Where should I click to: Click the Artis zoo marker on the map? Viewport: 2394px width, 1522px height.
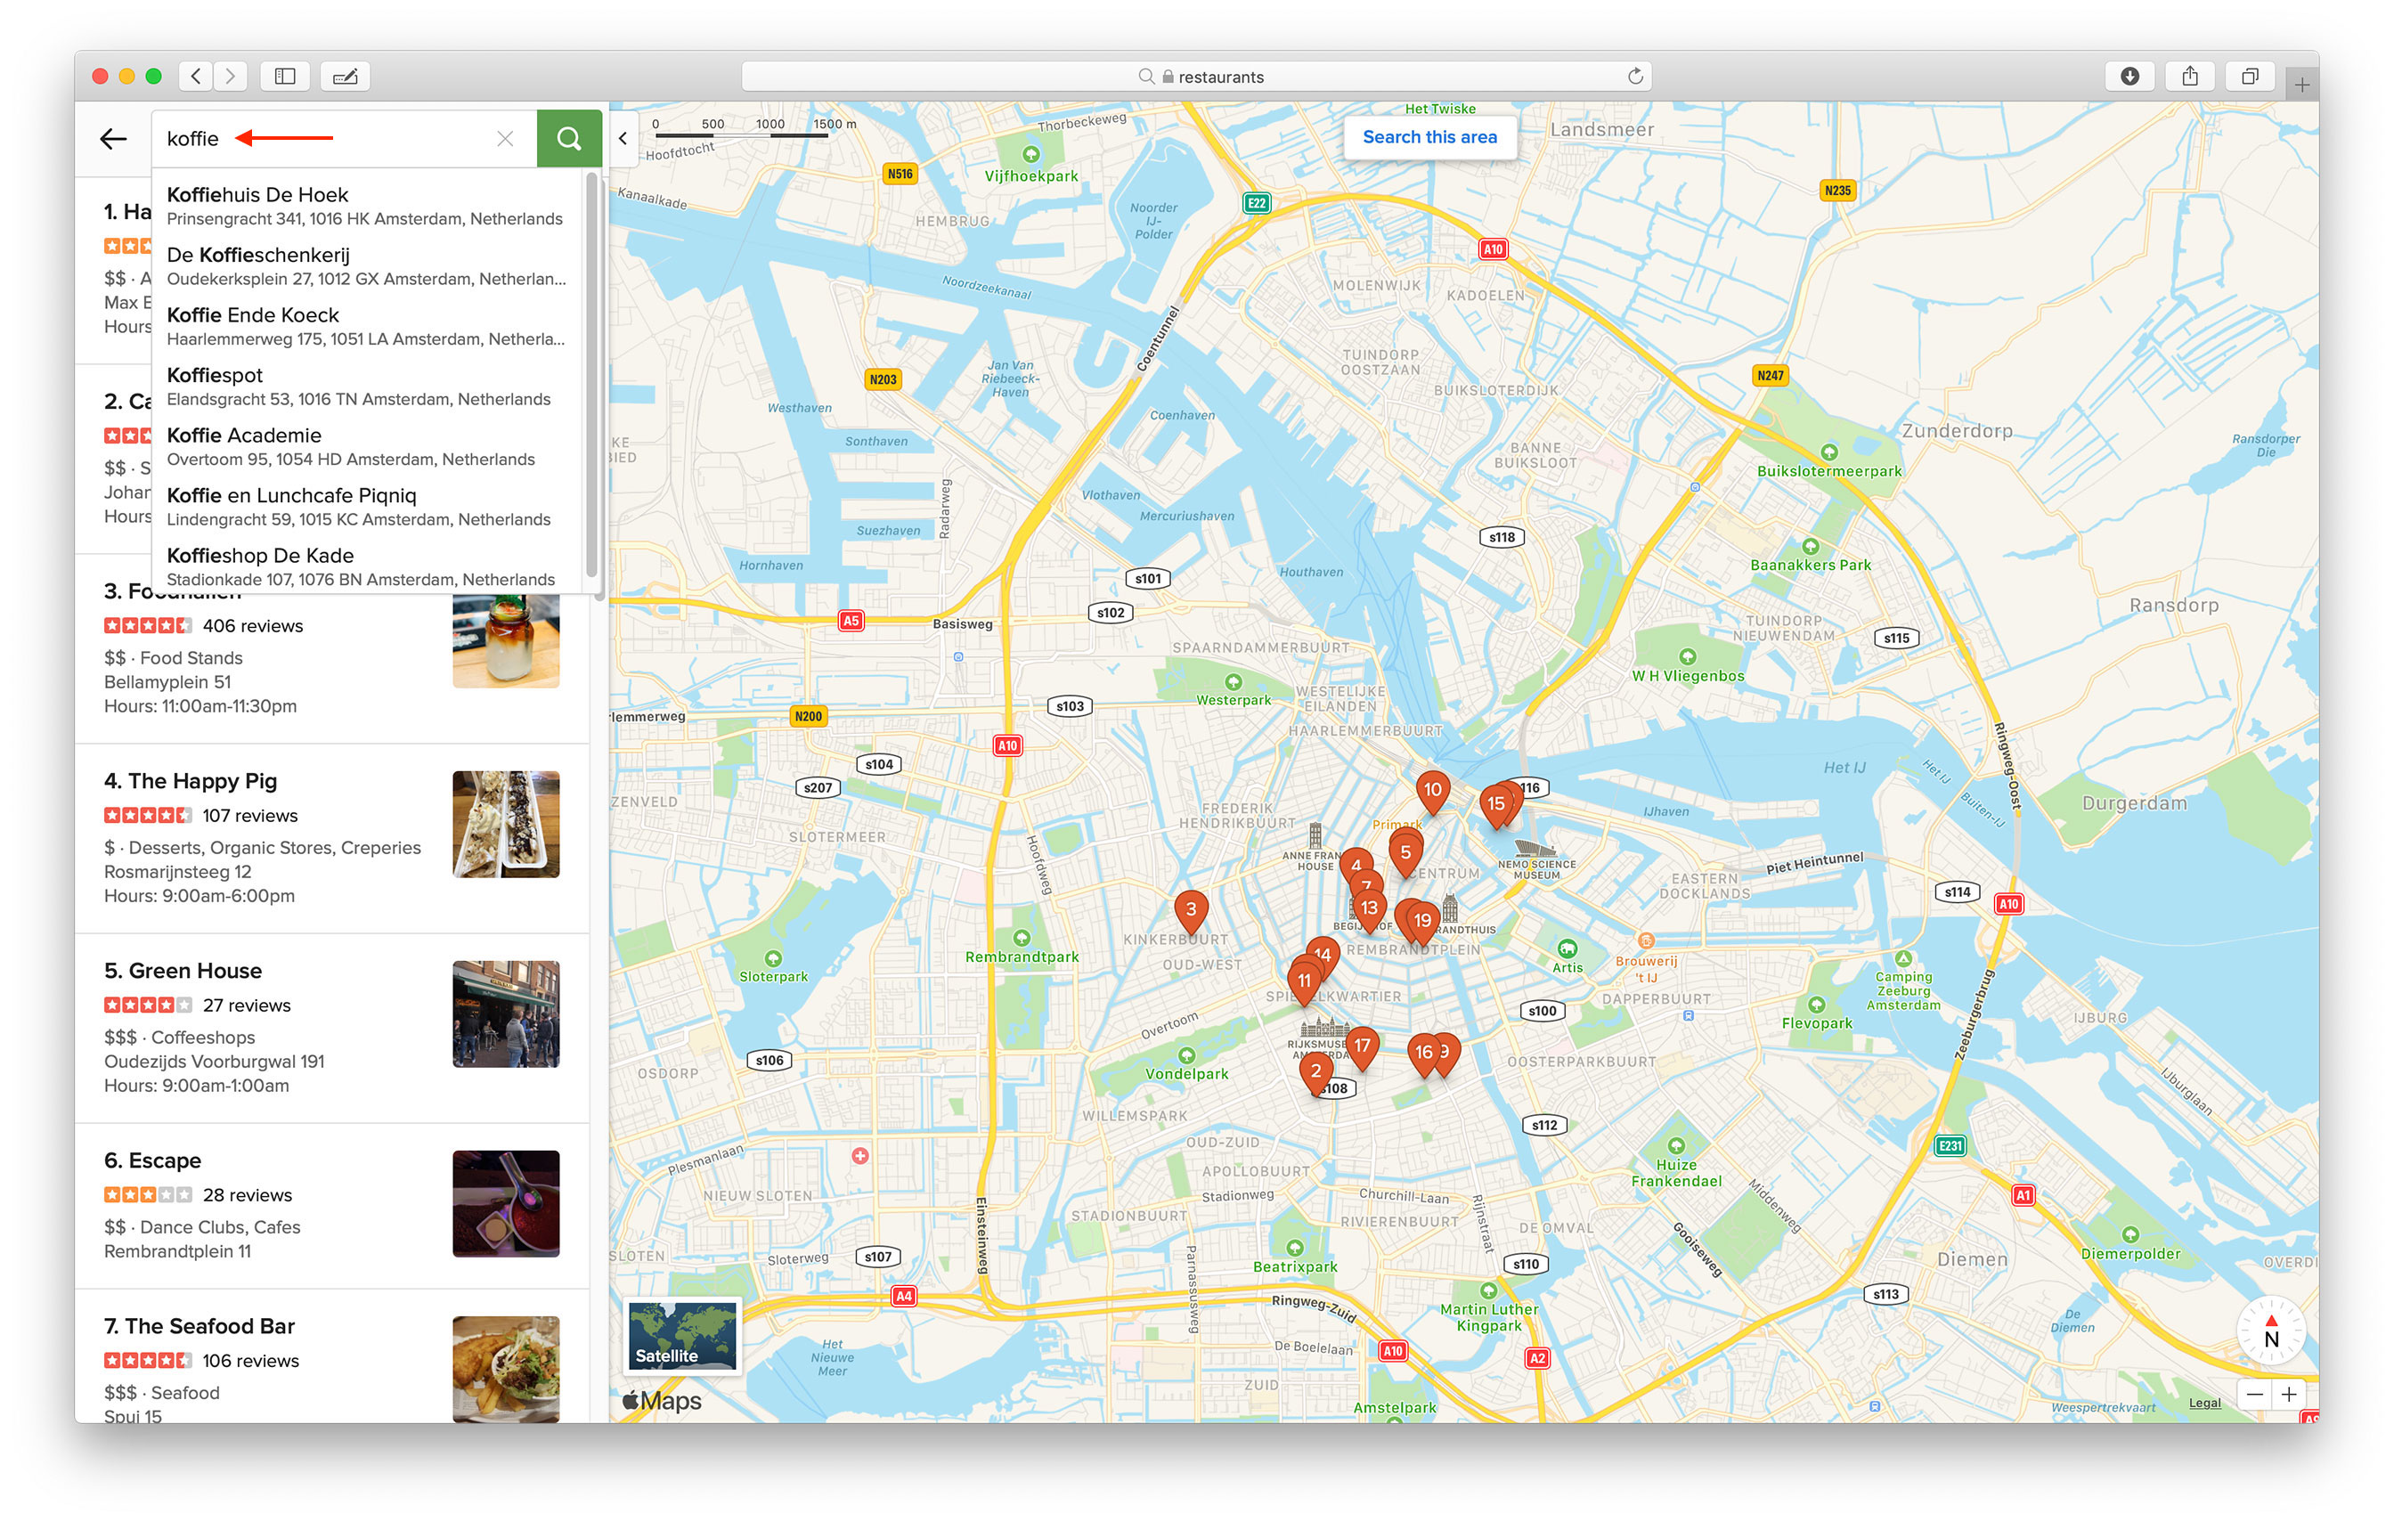1567,948
